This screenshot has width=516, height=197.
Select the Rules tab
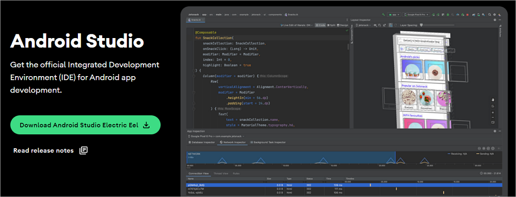(x=236, y=173)
